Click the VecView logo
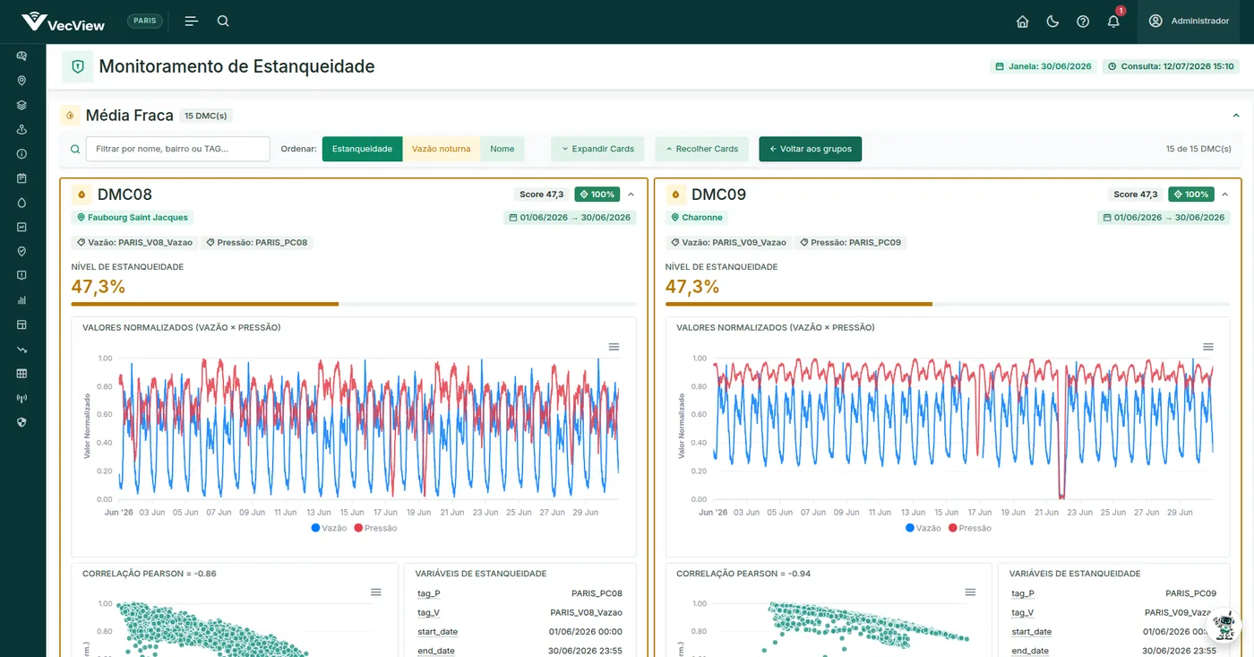Image resolution: width=1254 pixels, height=657 pixels. (x=63, y=22)
